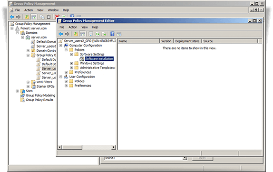
Task: Collapse Software Settings node
Action: pyautogui.click(x=71, y=54)
